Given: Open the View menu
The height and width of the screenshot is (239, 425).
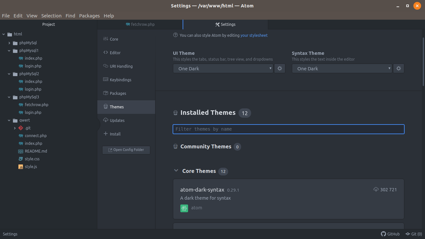Looking at the screenshot, I should 32,15.
